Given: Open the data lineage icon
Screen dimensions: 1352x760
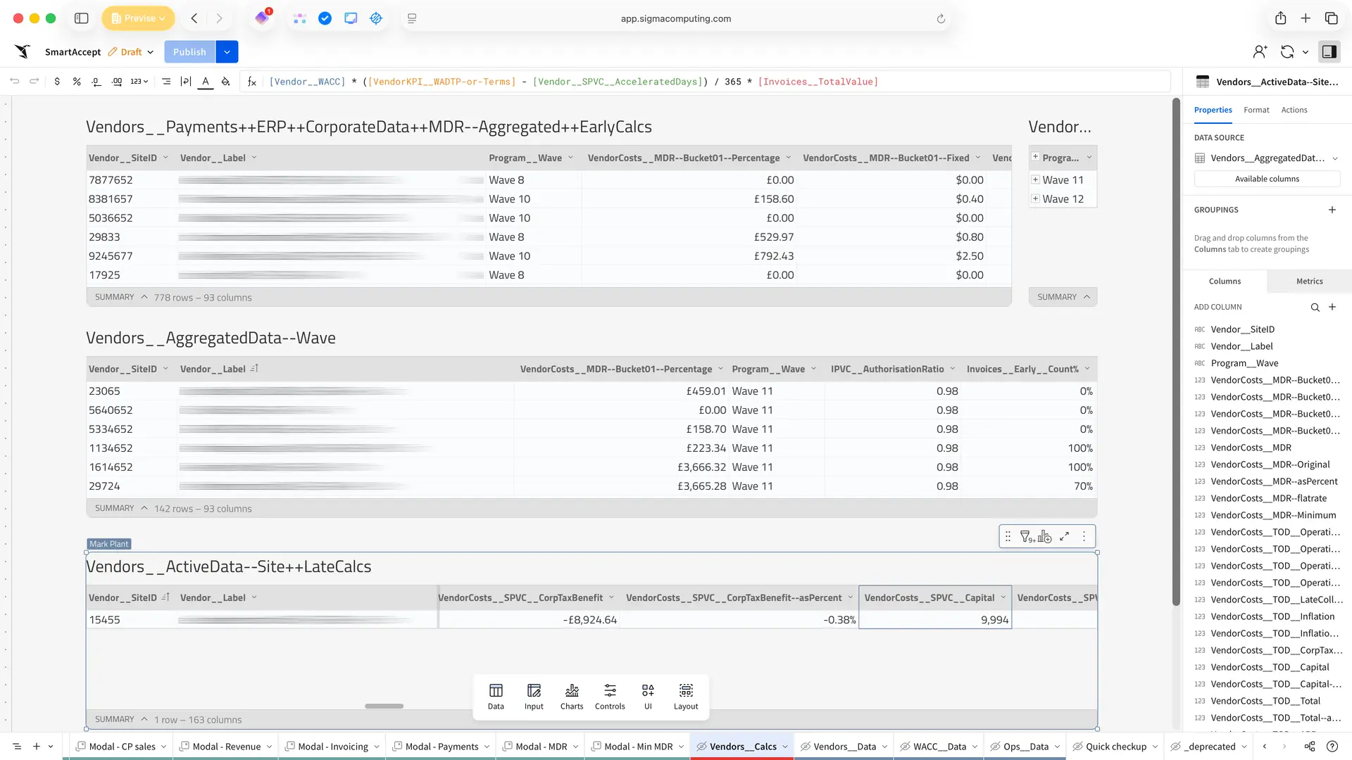Looking at the screenshot, I should coord(1309,747).
